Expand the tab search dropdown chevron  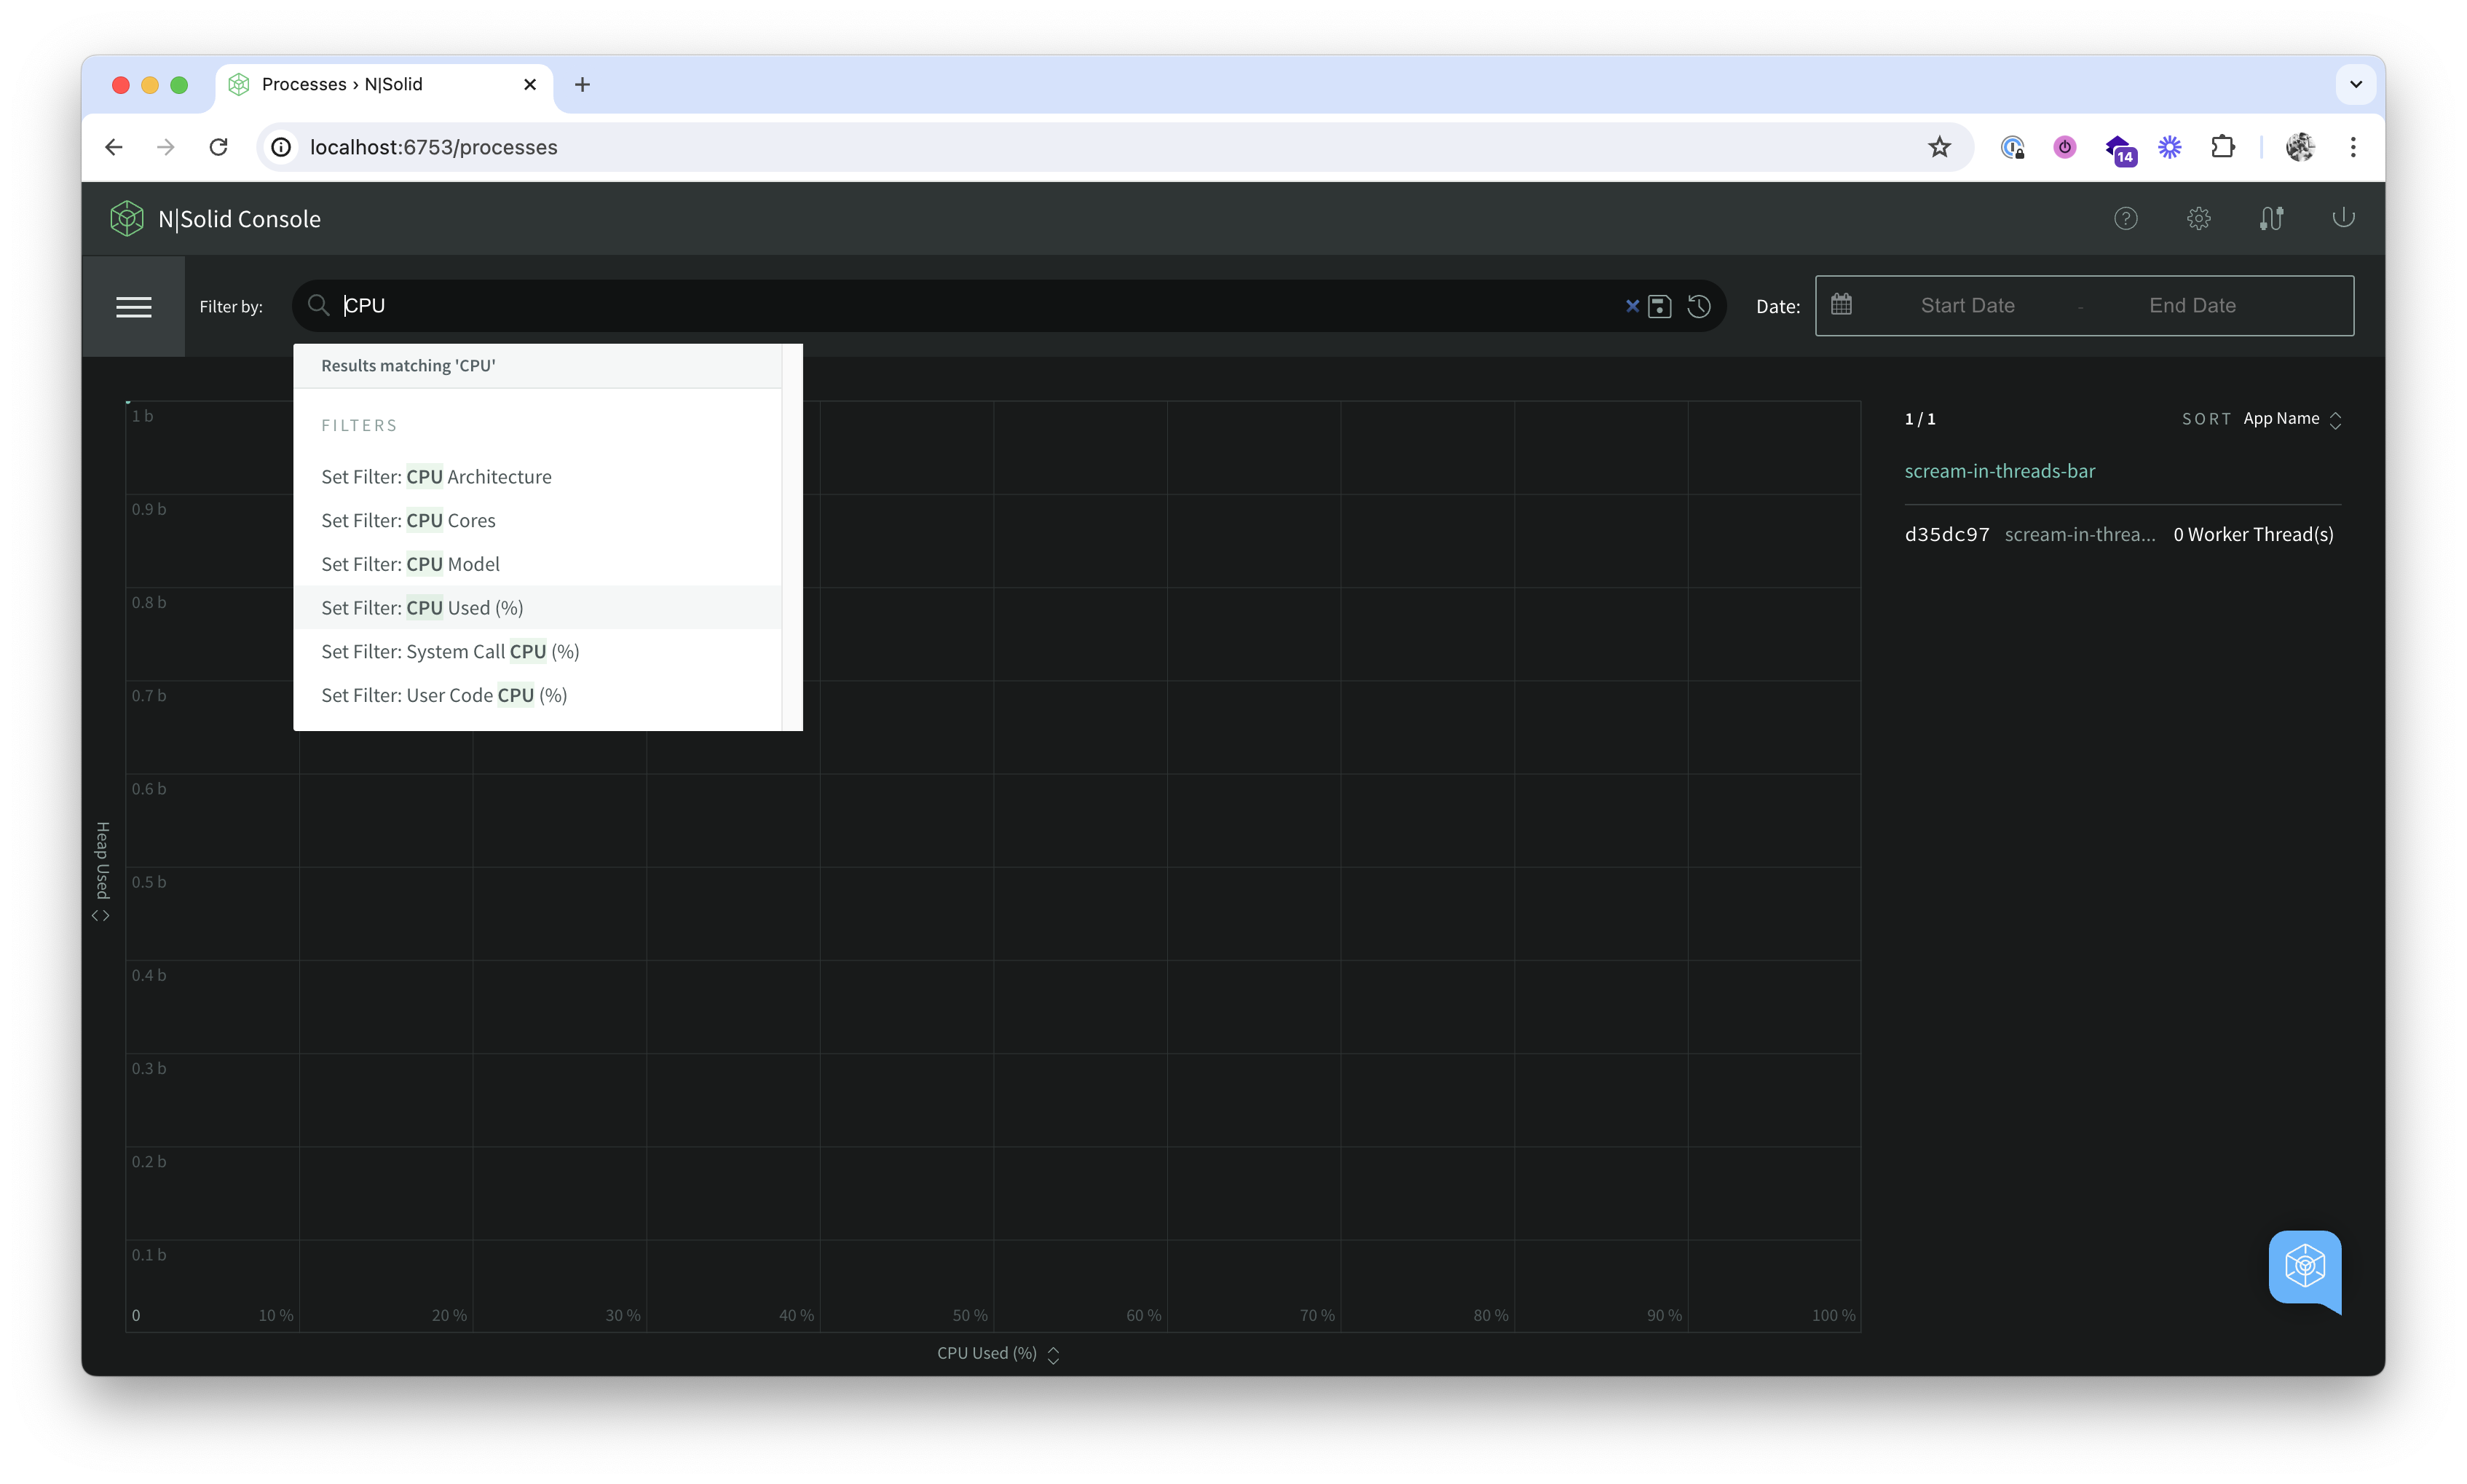[x=2356, y=84]
